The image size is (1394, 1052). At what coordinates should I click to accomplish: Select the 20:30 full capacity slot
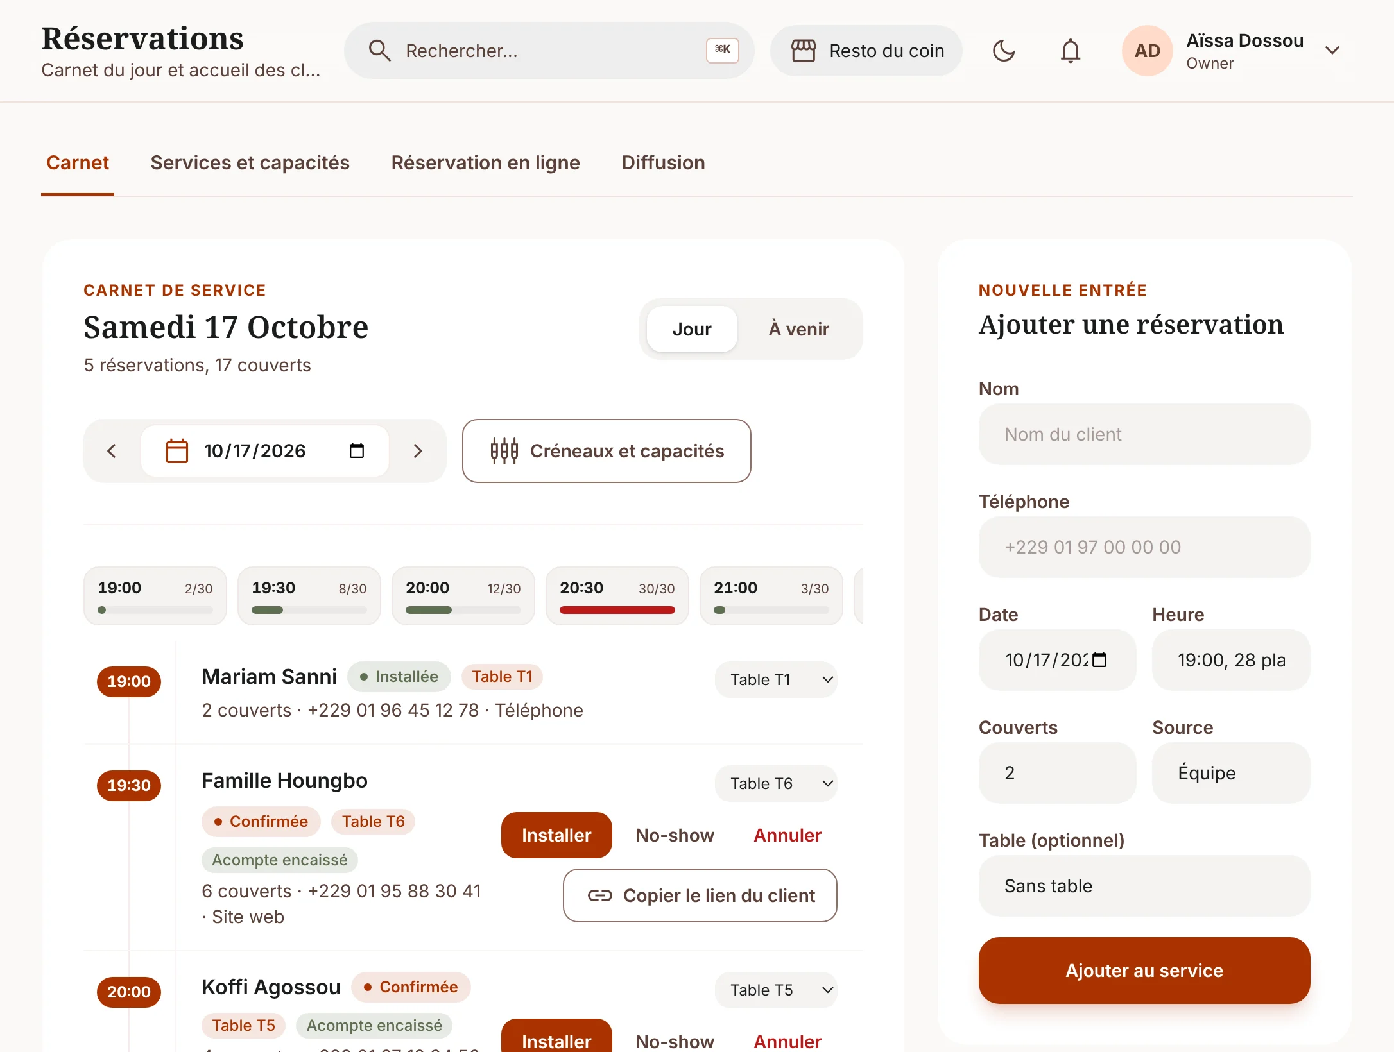point(617,596)
